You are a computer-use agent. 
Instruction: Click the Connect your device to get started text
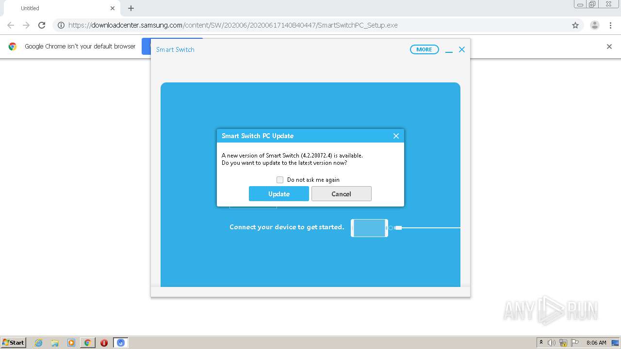[x=287, y=227]
